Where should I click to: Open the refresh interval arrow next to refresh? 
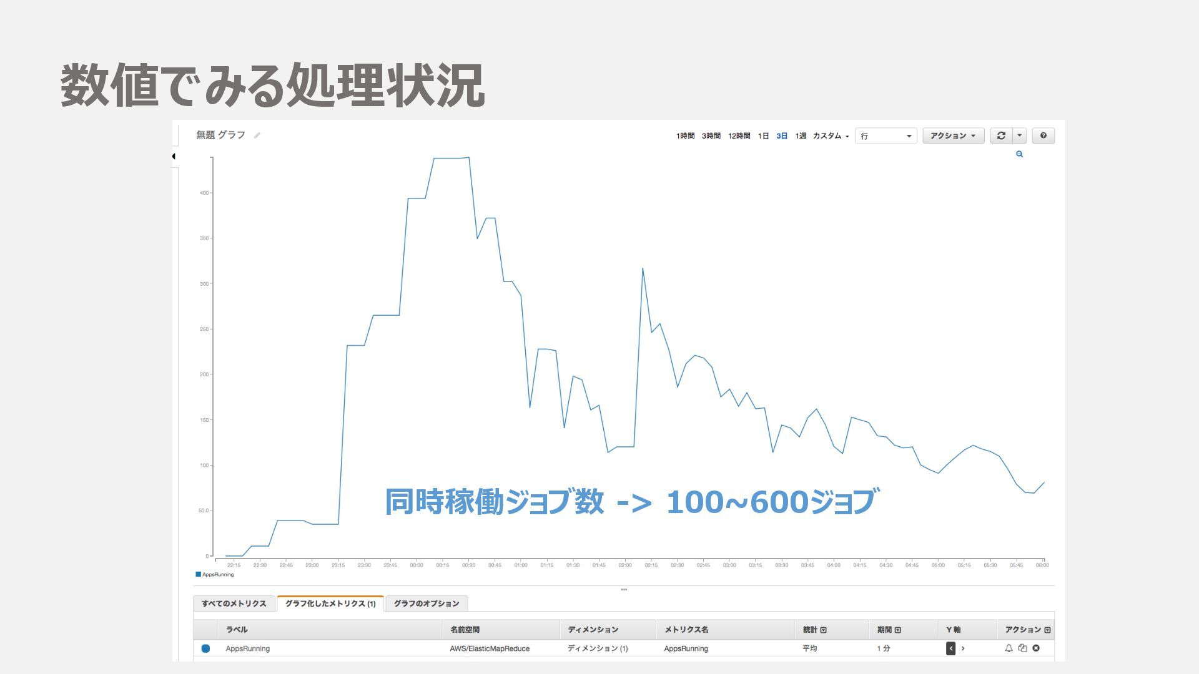point(1019,135)
